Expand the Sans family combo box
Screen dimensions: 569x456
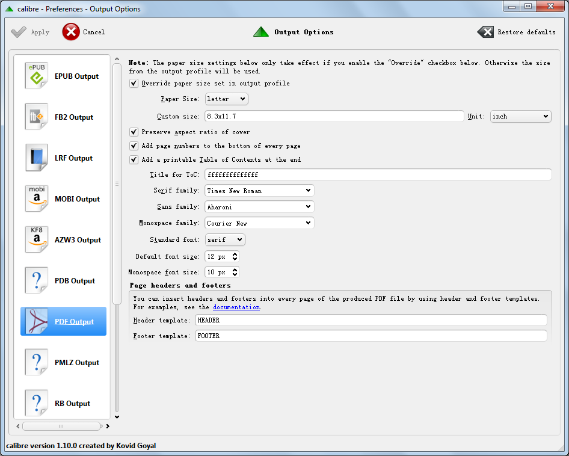point(259,207)
